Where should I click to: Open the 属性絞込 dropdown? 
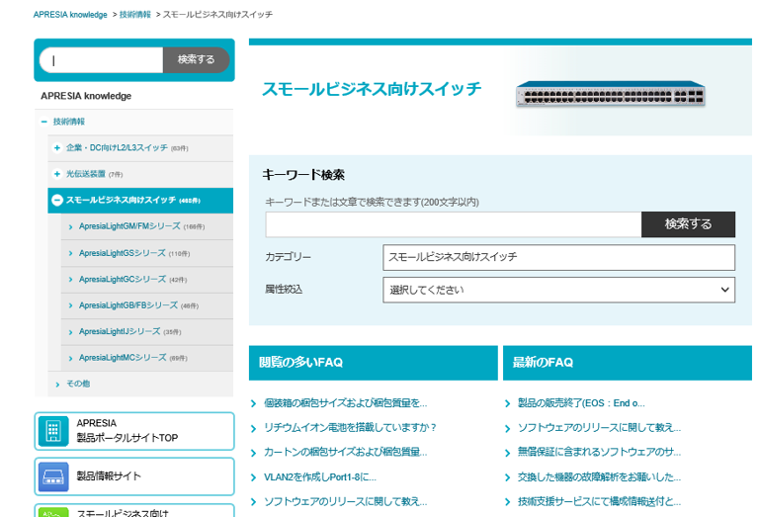(x=558, y=290)
